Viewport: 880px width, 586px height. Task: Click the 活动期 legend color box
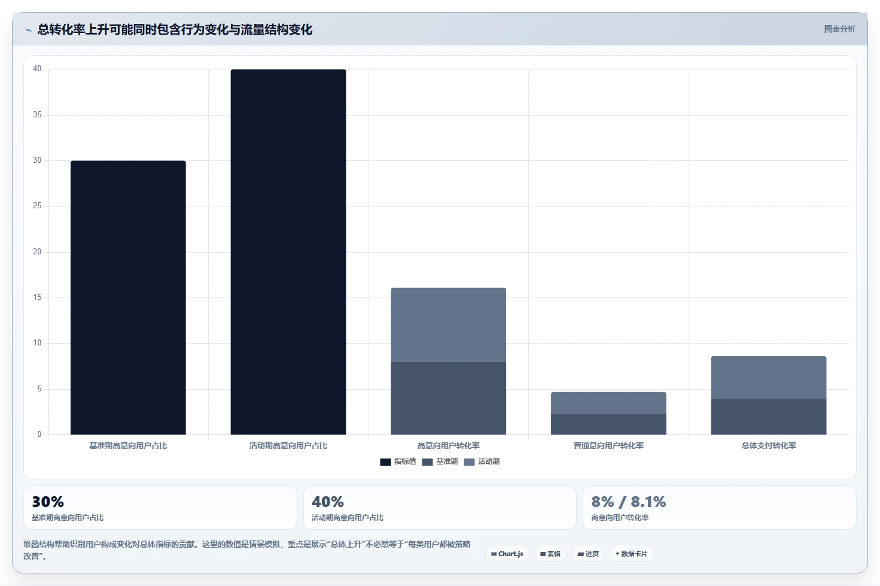(x=469, y=462)
